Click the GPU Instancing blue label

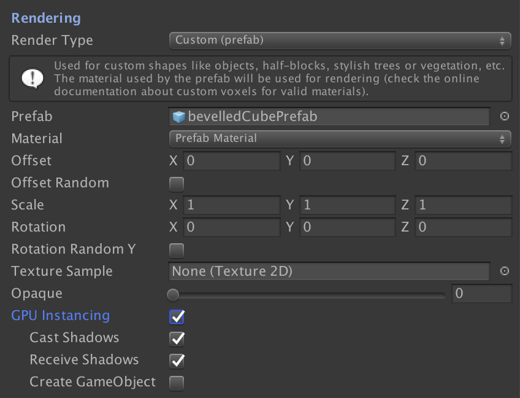(x=60, y=316)
